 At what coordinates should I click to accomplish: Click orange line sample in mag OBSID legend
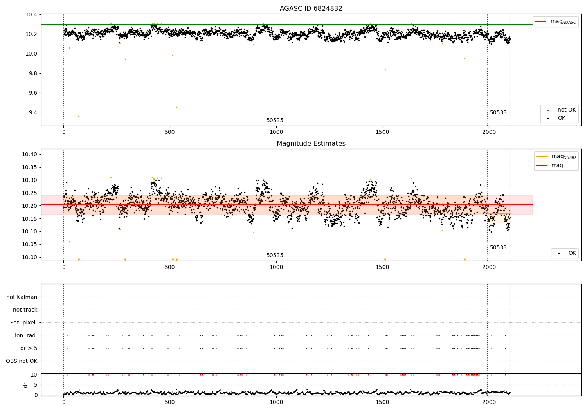point(542,156)
